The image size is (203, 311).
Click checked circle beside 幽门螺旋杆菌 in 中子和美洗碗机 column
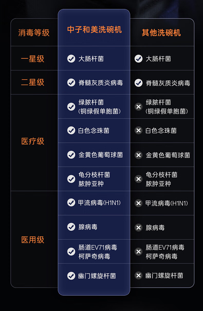tap(71, 276)
